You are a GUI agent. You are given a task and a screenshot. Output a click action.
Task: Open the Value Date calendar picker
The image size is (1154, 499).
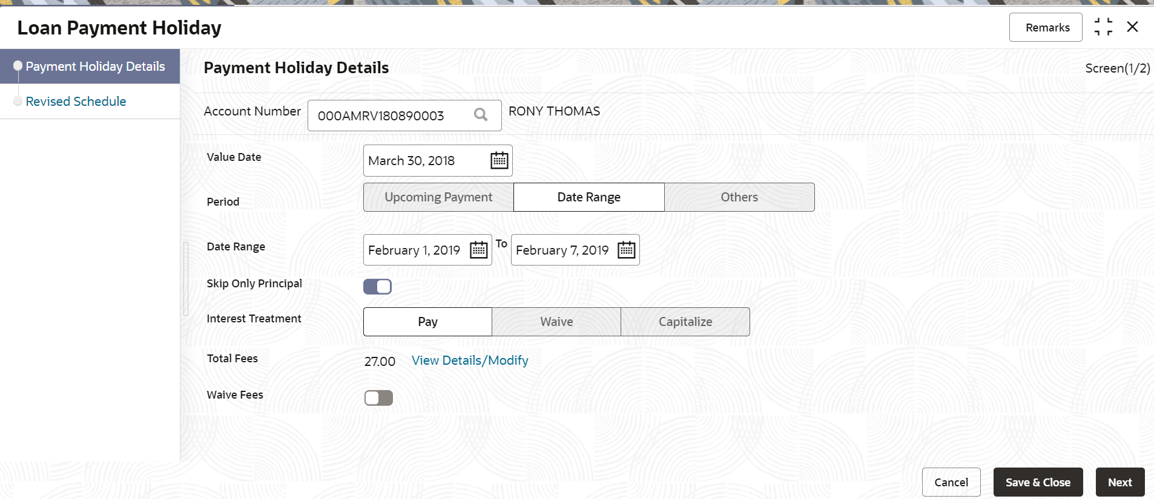pyautogui.click(x=499, y=160)
